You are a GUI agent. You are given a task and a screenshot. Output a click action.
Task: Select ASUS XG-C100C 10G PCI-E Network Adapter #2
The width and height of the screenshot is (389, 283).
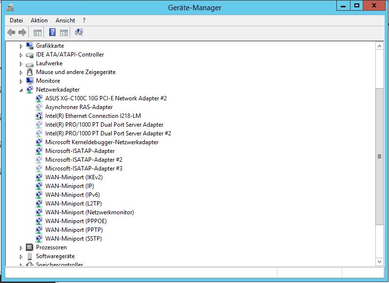(x=106, y=98)
